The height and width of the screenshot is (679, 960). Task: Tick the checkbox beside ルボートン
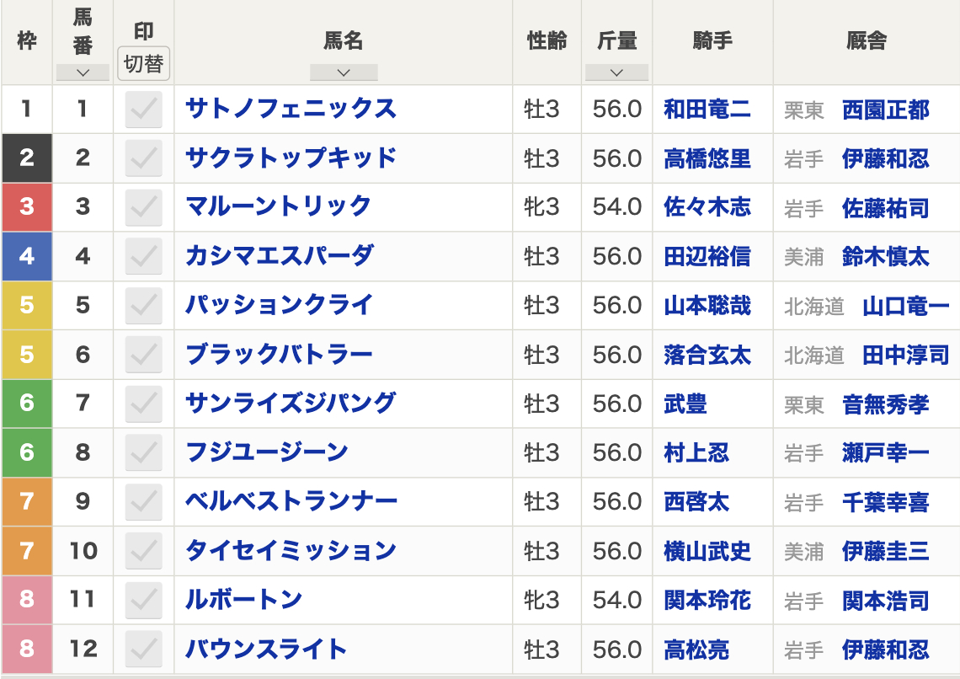coord(143,600)
